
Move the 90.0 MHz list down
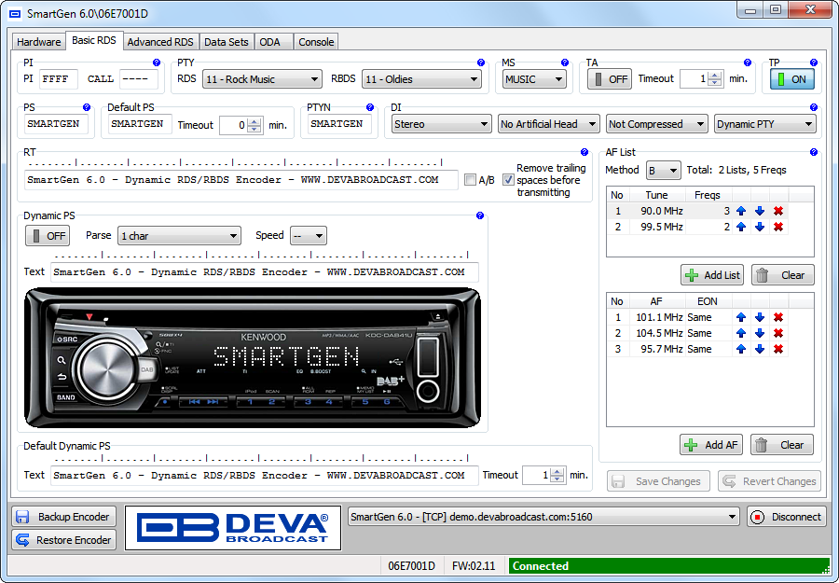click(x=760, y=211)
